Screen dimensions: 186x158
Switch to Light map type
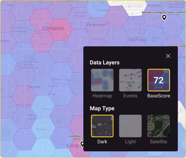coord(130,126)
